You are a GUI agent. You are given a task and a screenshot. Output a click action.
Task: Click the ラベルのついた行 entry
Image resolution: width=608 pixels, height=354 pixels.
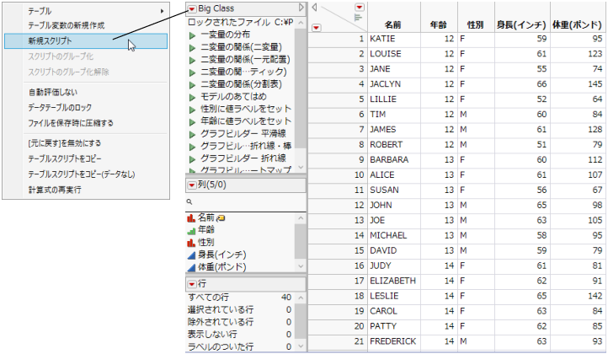240,347
